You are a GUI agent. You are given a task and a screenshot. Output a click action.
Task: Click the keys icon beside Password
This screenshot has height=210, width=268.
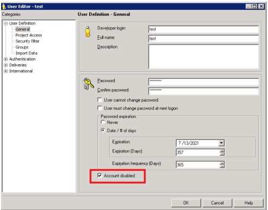pyautogui.click(x=88, y=84)
